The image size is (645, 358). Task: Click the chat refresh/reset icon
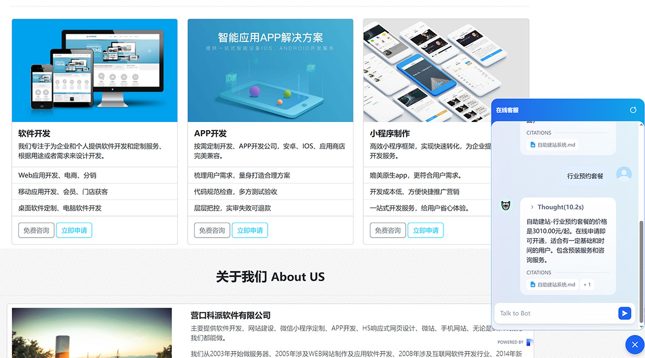633,110
